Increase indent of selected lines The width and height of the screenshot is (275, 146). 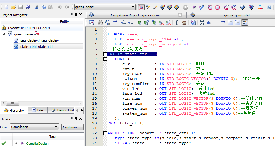click(124, 23)
